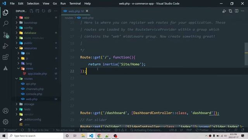Click the New File icon in Explorer
Image resolution: width=248 pixels, height=139 pixels.
tap(31, 11)
